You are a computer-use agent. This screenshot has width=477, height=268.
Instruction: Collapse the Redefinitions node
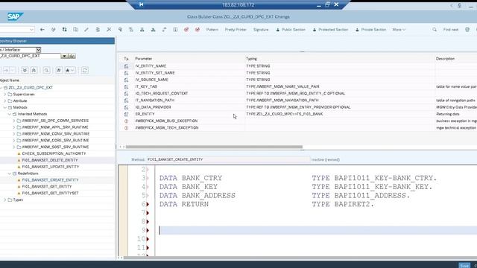(10, 173)
